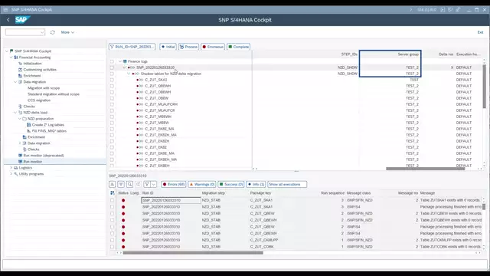Refresh using the circular arrow icon
Screen dimensions: 490x276
pos(53,32)
